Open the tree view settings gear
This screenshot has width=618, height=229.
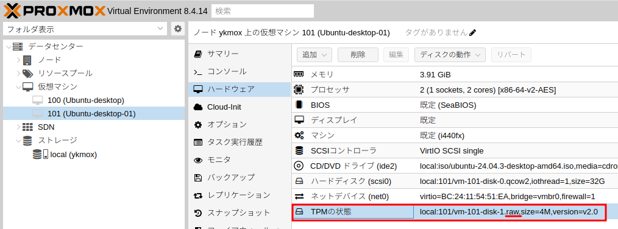point(178,29)
